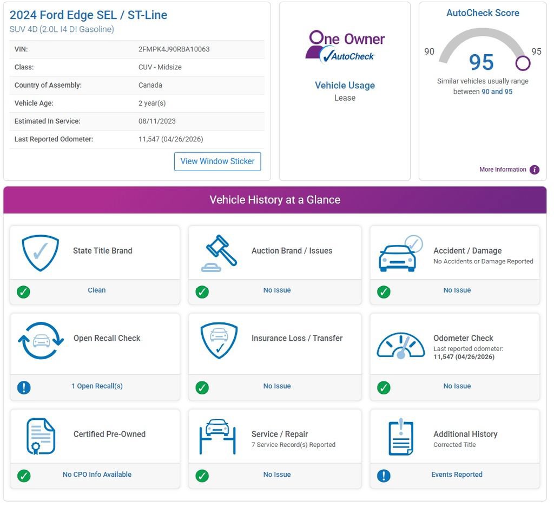The width and height of the screenshot is (554, 506).
Task: Click the Accident / Damage car icon
Action: 400,254
